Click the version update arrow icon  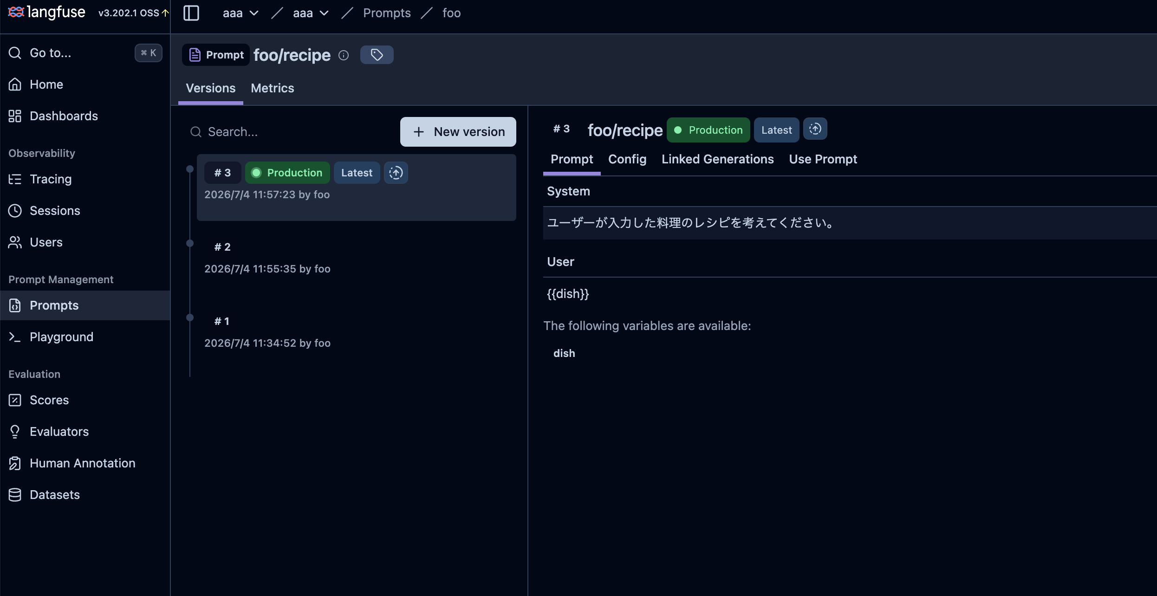pos(165,13)
